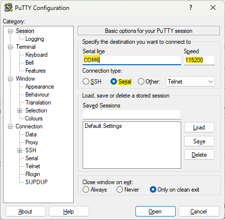Click the question mark help icon
Viewport: 225px width, 220px height.
[191, 7]
